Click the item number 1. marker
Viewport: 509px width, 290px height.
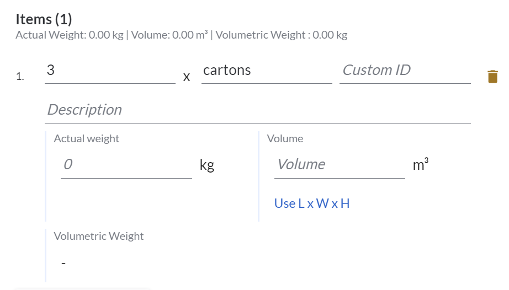[x=20, y=77]
